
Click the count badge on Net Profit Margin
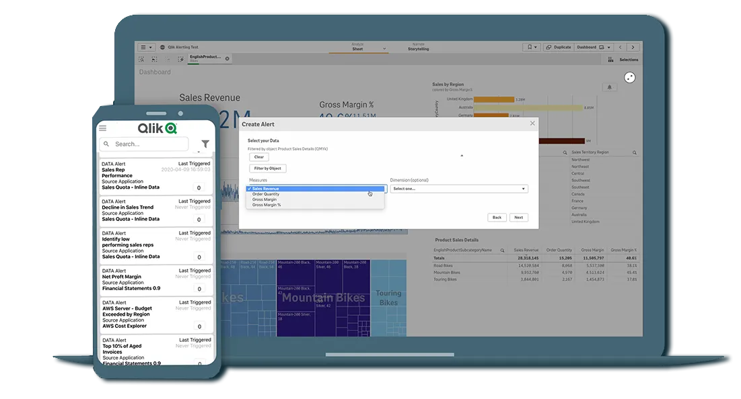click(199, 289)
